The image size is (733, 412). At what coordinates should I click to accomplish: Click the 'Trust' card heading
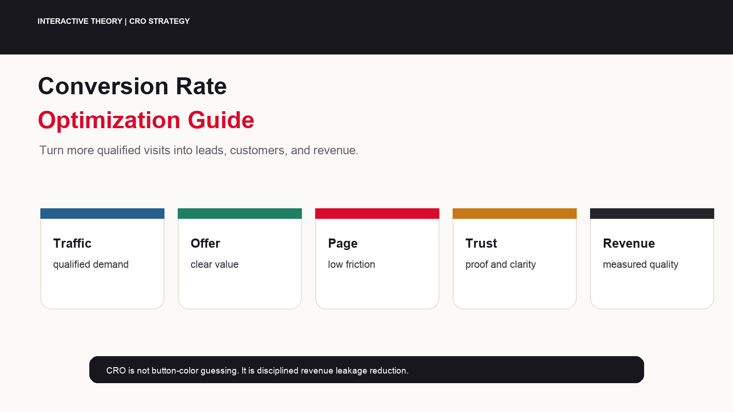(x=481, y=243)
